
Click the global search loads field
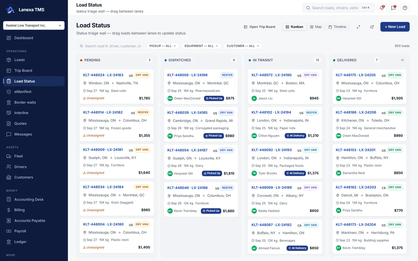click(x=339, y=8)
